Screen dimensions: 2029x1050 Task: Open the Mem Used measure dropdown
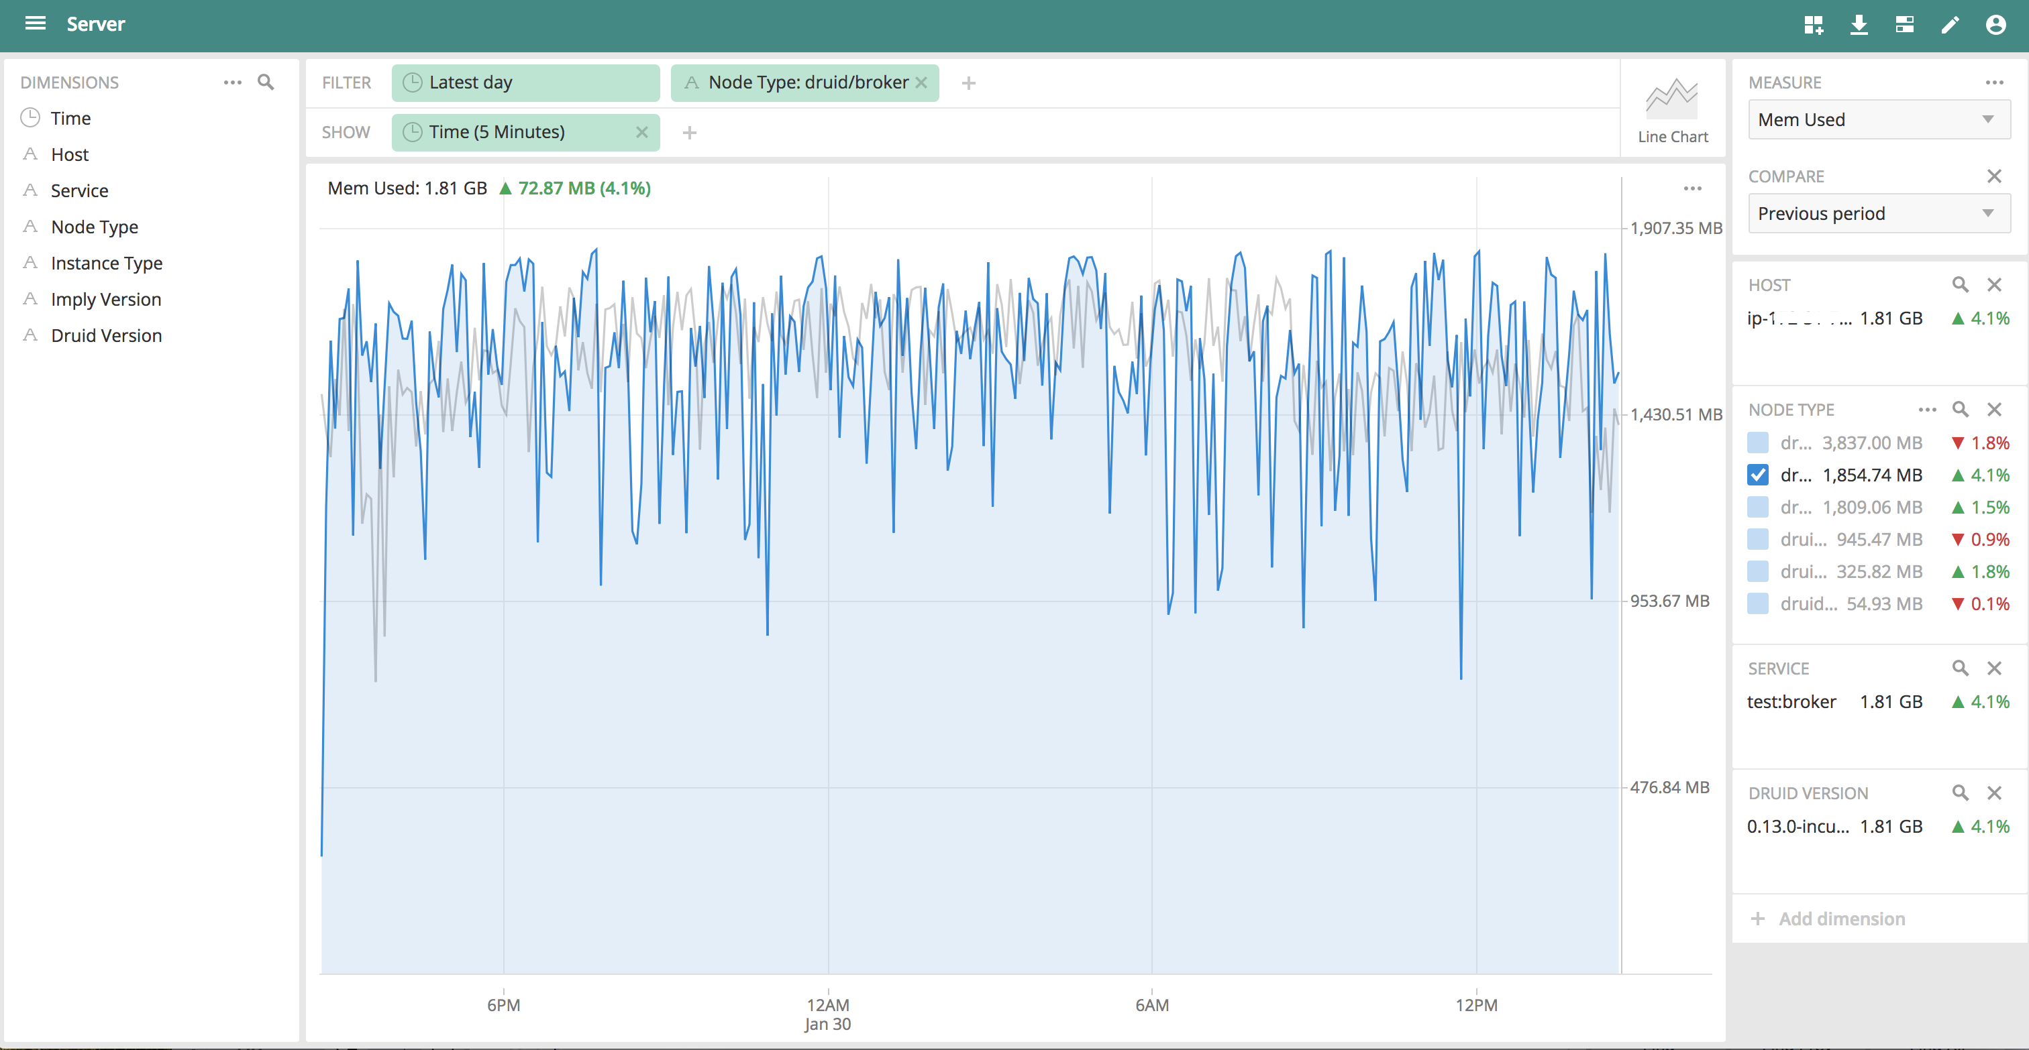point(1878,119)
